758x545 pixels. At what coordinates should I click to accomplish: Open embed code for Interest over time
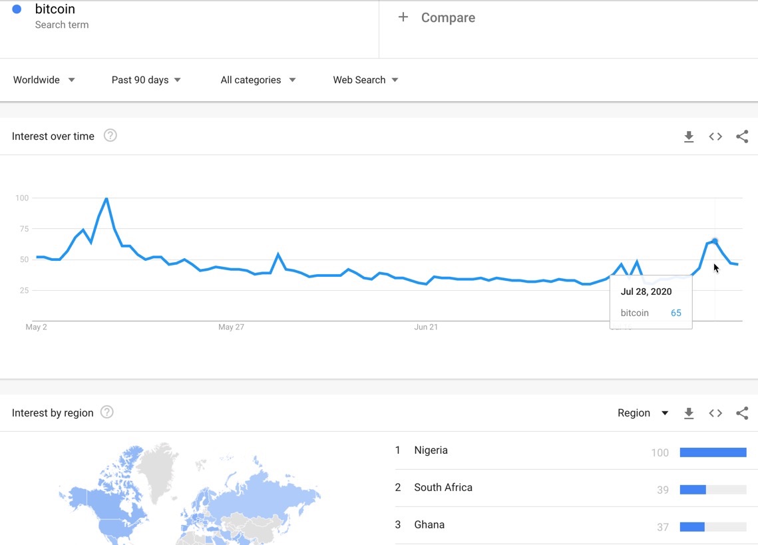tap(715, 137)
